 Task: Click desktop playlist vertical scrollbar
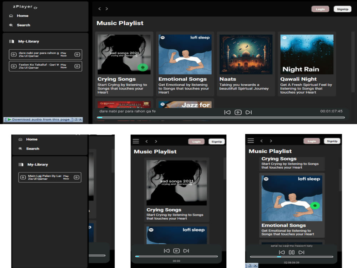coord(353,62)
